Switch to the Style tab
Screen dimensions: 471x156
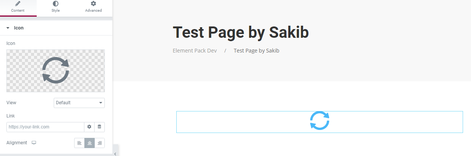point(56,8)
